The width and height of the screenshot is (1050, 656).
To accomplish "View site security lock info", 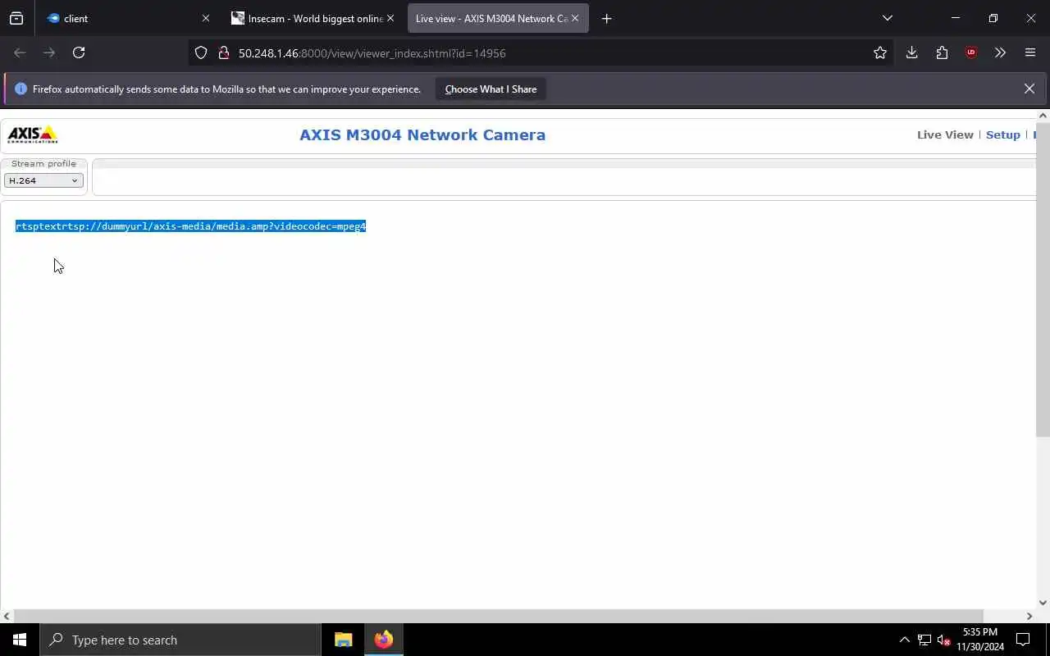I will (223, 52).
